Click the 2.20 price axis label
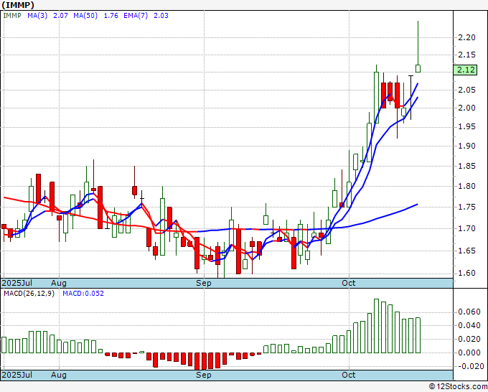This screenshot has width=488, height=392. coord(466,37)
